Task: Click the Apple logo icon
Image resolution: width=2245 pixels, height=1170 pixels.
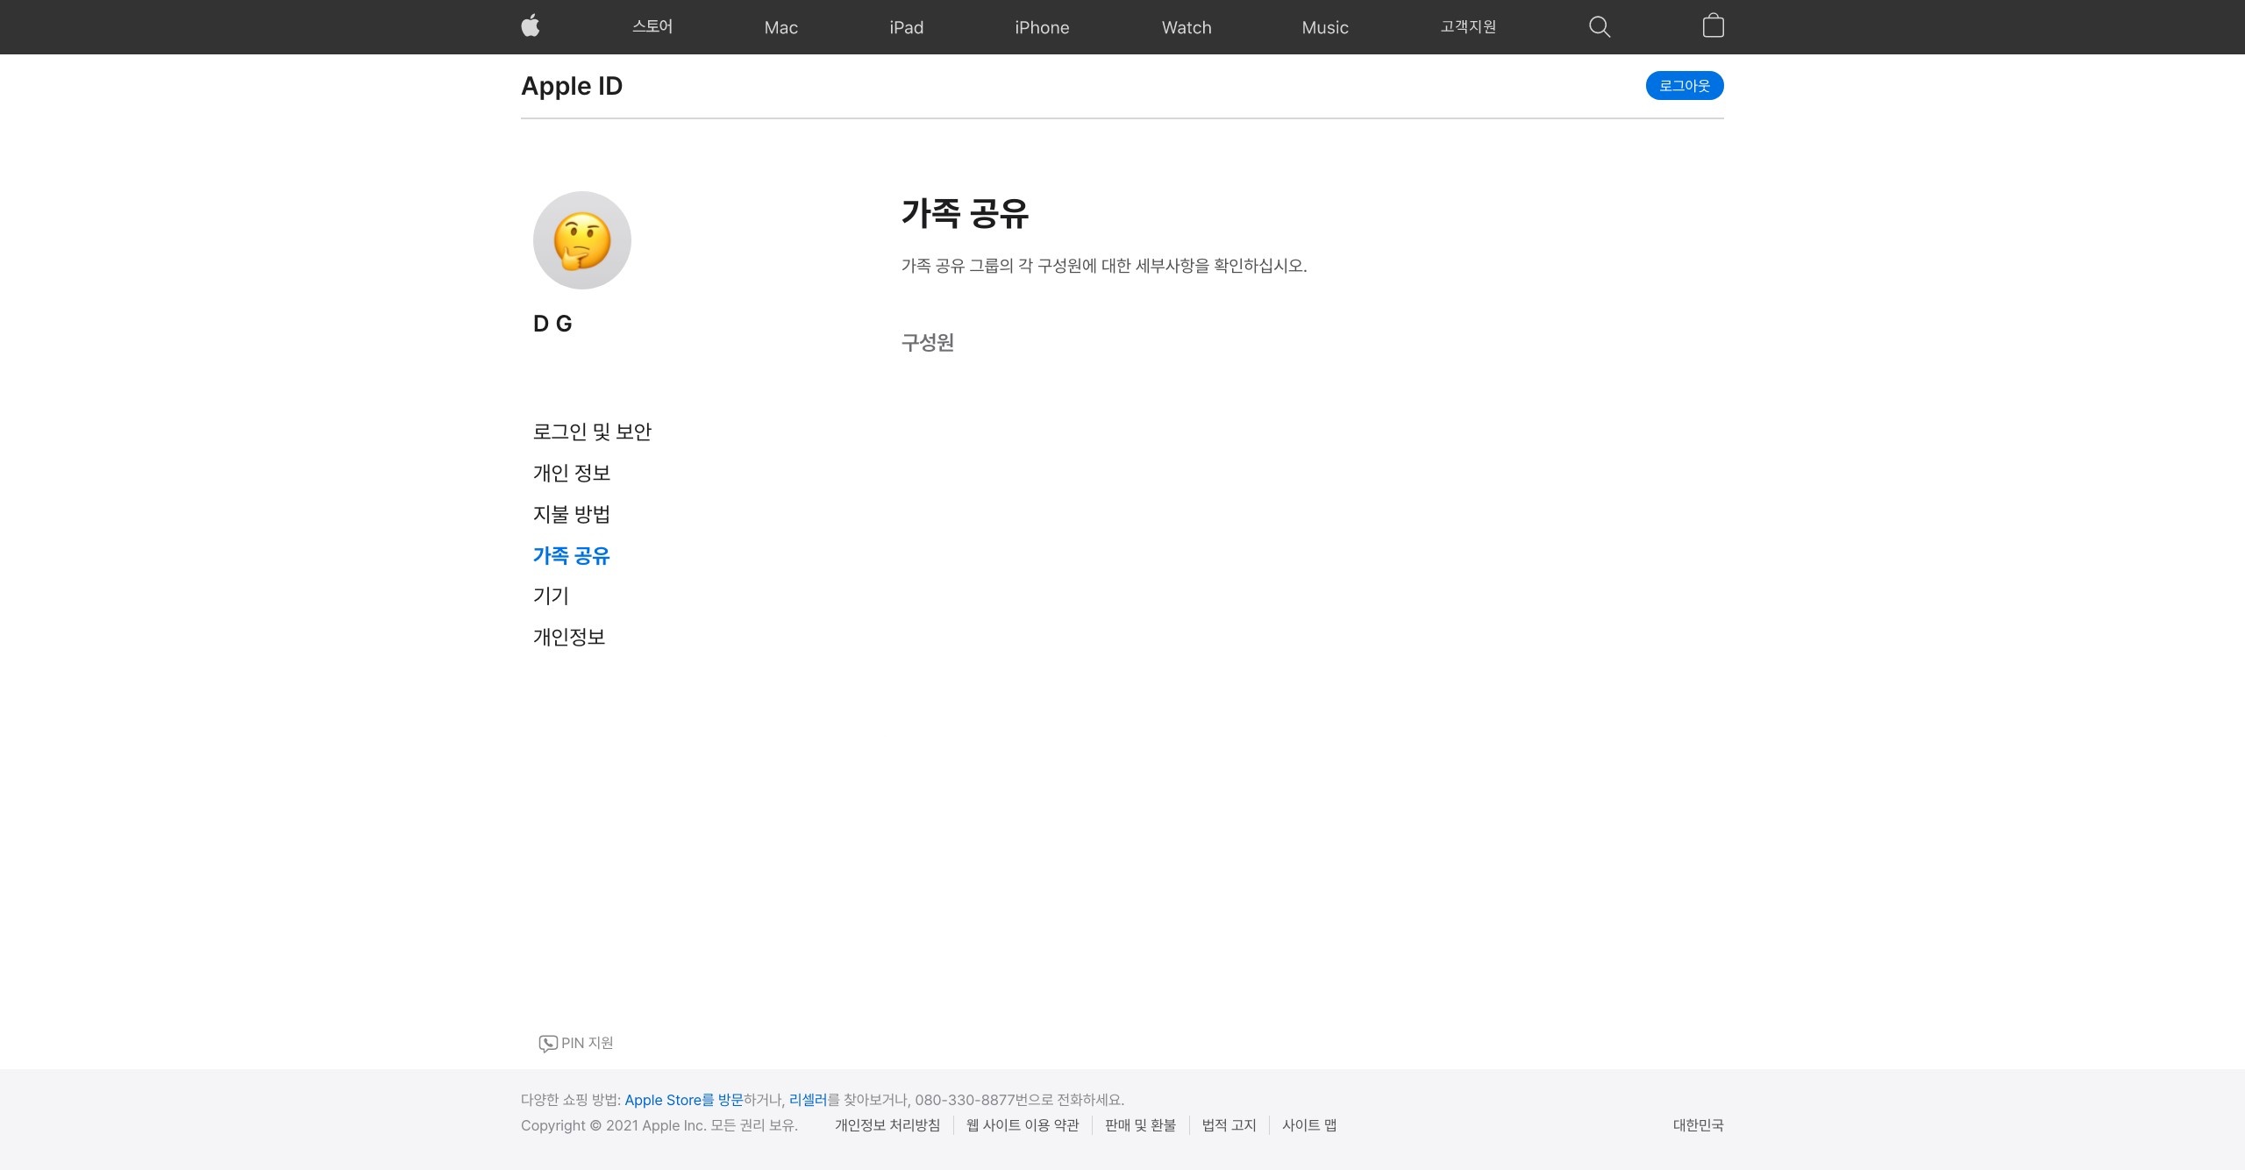Action: (x=531, y=26)
